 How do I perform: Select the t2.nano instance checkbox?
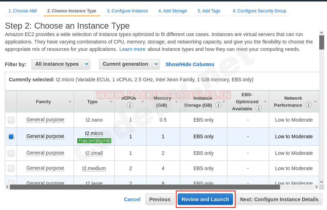point(11,120)
